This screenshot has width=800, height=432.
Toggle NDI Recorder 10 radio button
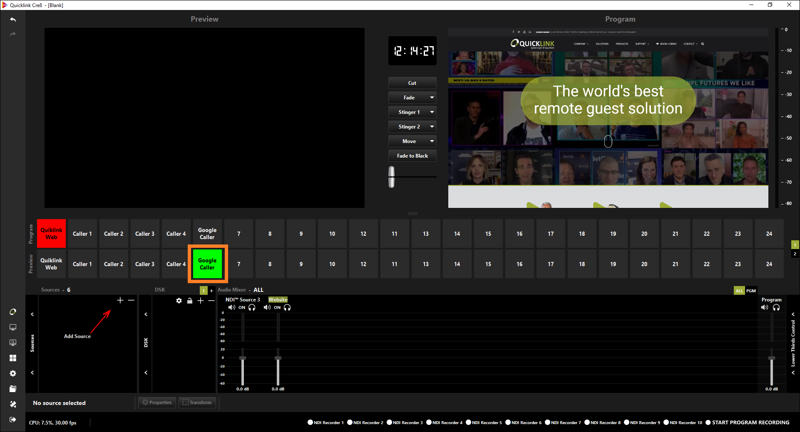coord(666,422)
